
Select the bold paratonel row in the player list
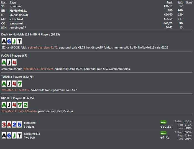[x=17, y=23]
